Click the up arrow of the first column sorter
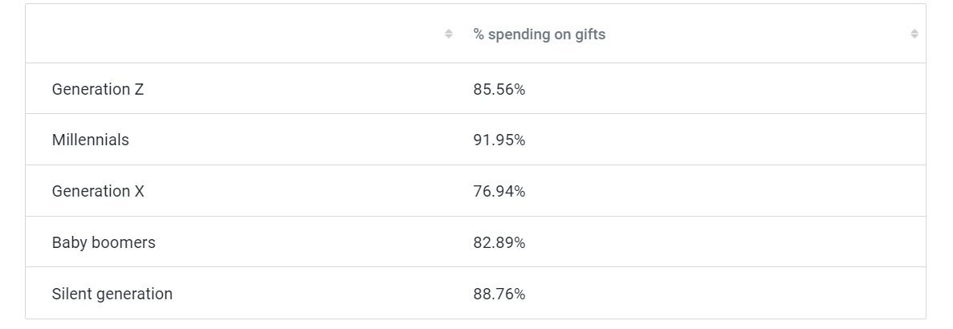Viewport: 953px width, 329px height. (x=449, y=30)
